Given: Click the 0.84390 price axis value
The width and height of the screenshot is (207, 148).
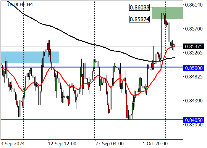Looking at the screenshot, I should (194, 101).
